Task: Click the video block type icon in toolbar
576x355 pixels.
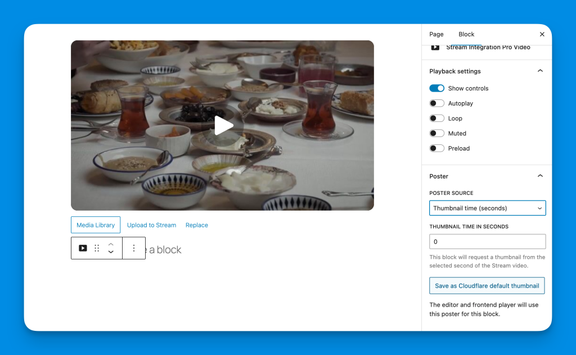Action: 83,248
